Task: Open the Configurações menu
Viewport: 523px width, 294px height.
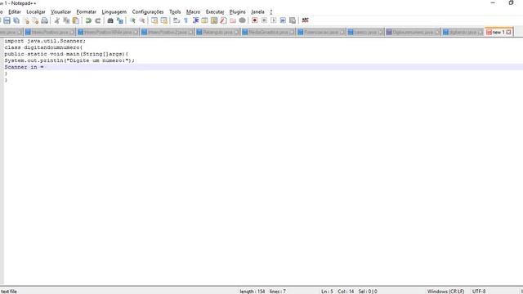Action: click(x=148, y=11)
